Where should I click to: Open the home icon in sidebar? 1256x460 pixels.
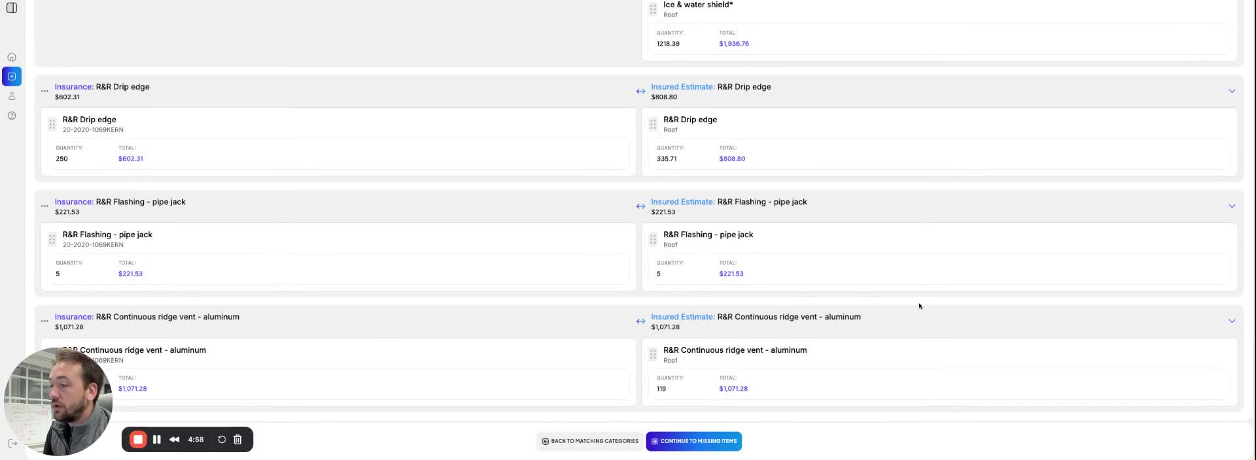pos(12,57)
